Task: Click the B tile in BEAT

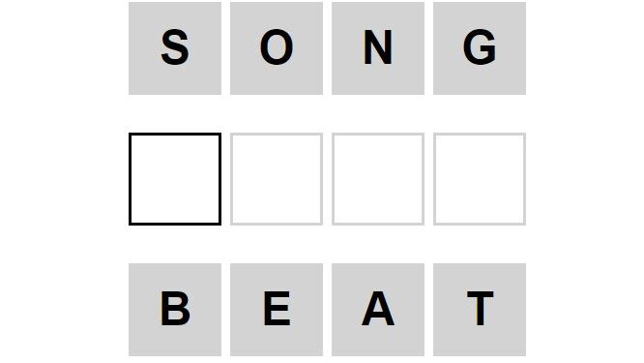Action: (x=175, y=310)
